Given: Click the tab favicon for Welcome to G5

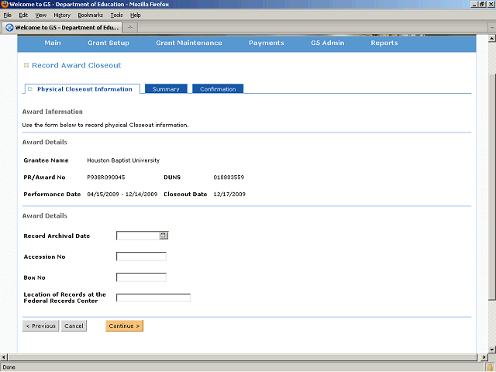Looking at the screenshot, I should 9,28.
